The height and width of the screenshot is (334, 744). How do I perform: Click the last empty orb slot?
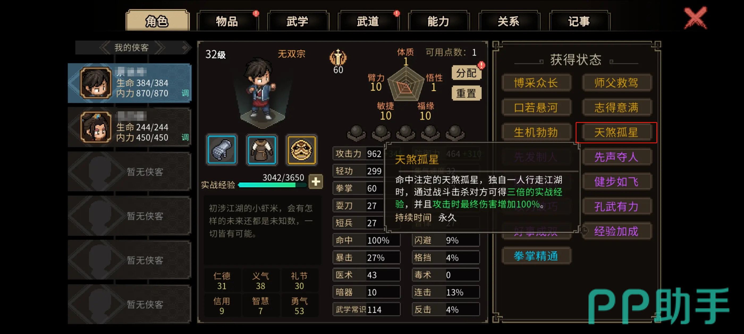coord(455,133)
